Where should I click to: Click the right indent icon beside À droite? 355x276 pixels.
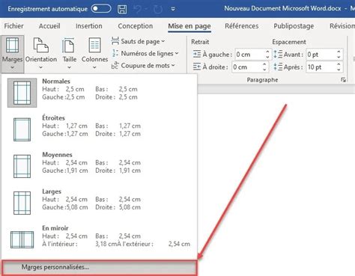197,67
